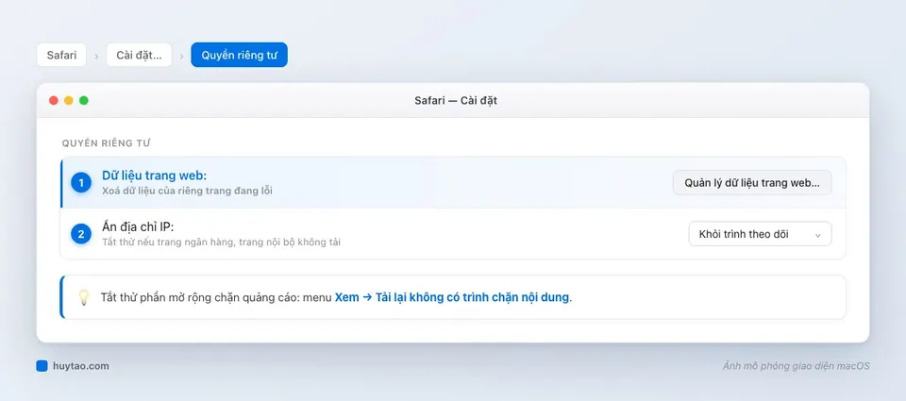Image resolution: width=906 pixels, height=401 pixels.
Task: Click the QUYỀN RIÊNG TƯ section heading
Action: (x=107, y=143)
